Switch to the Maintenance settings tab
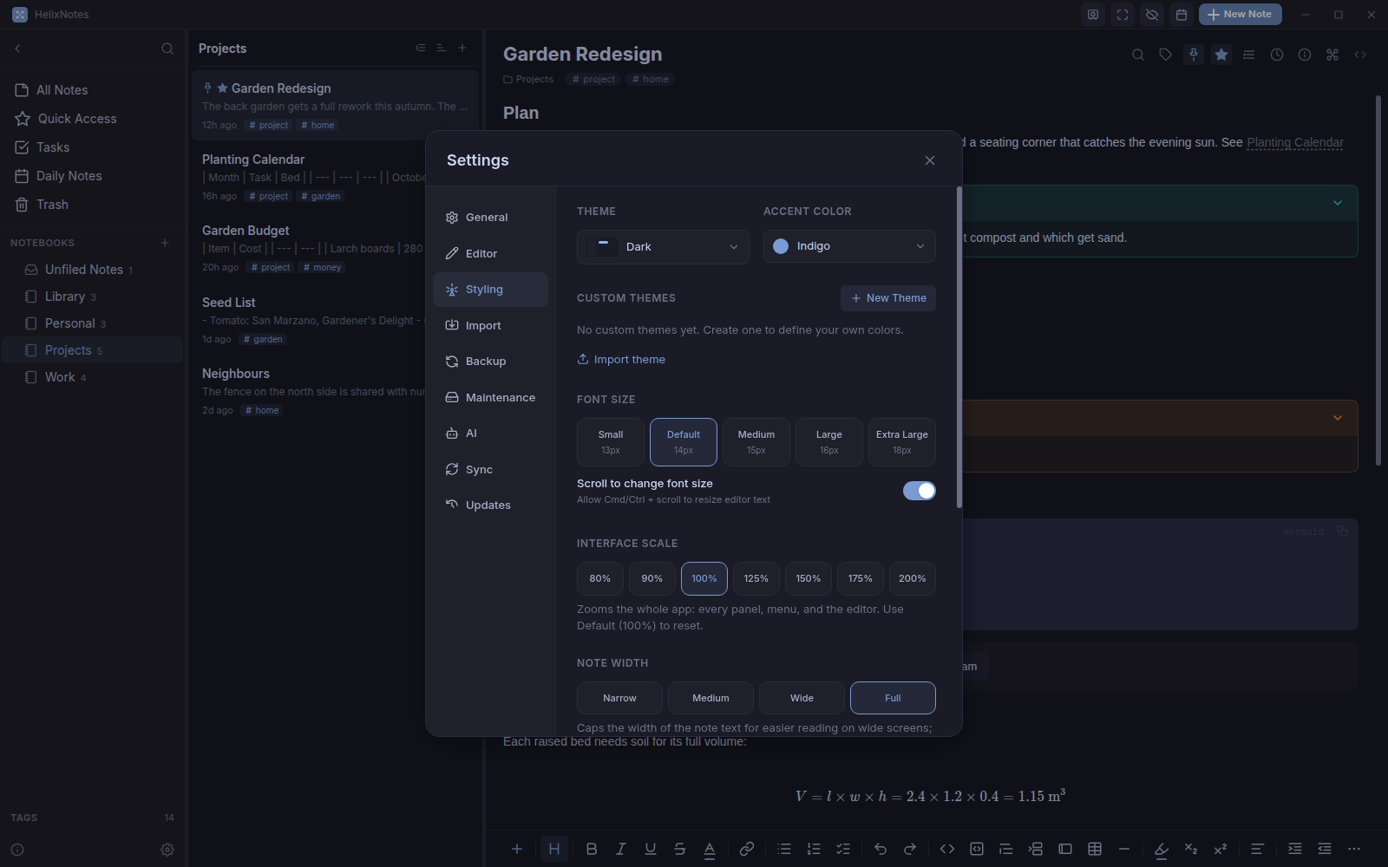Viewport: 1388px width, 867px height. [x=490, y=398]
